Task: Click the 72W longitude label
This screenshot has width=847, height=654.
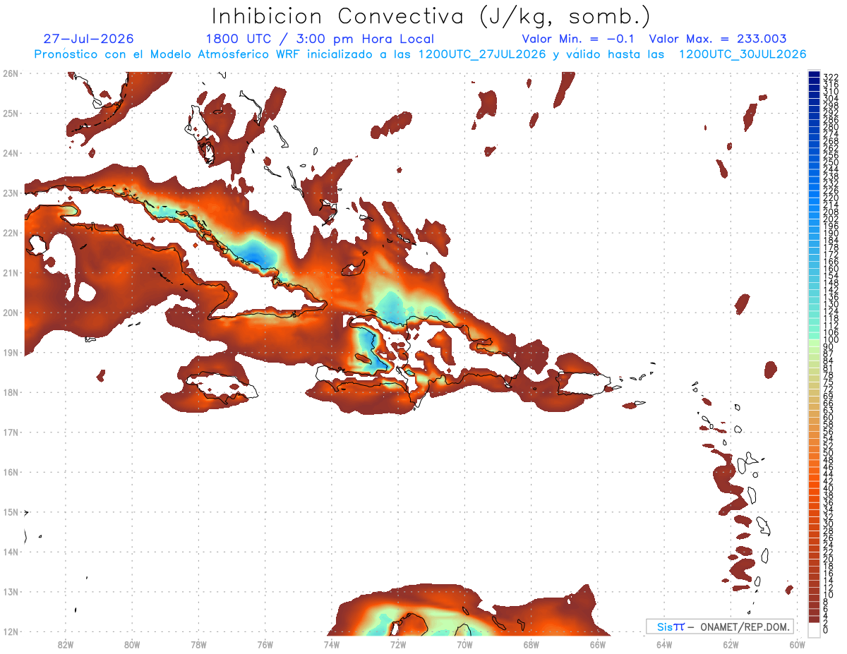Action: pyautogui.click(x=398, y=644)
